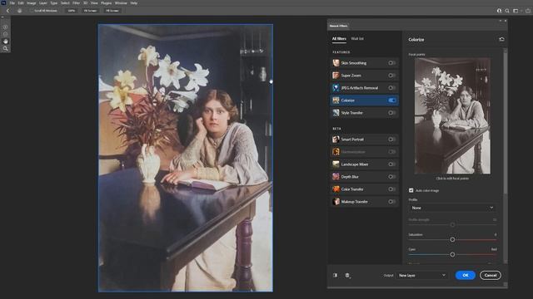Open the Help menu

click(x=134, y=3)
